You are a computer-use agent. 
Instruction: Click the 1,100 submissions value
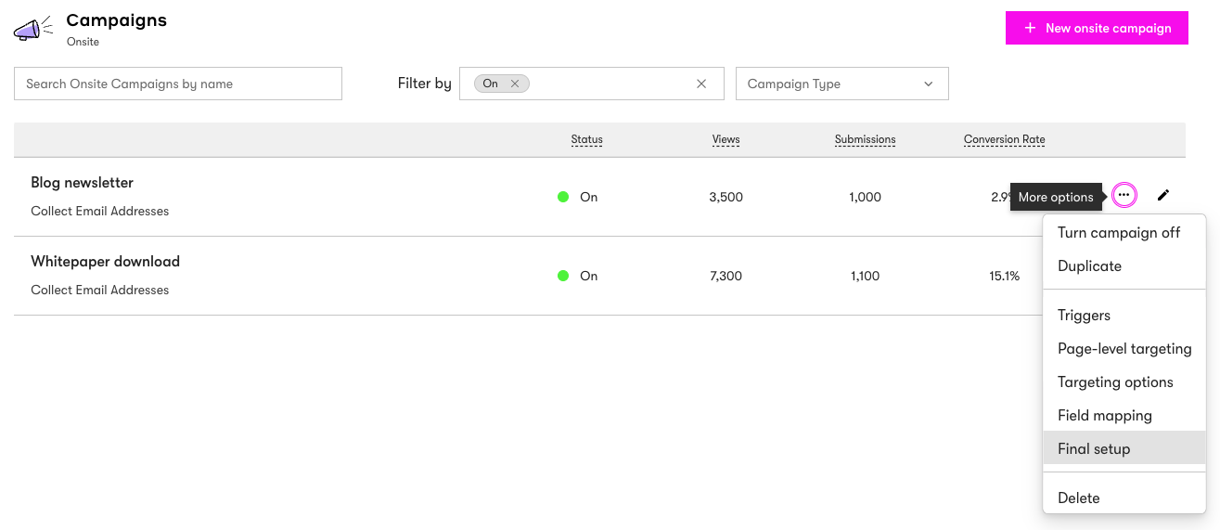[865, 276]
